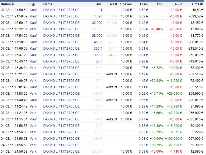206x155 pixels.
Task: Click price 1,45 € in 16:00:07 row
Action: pyautogui.click(x=143, y=81)
